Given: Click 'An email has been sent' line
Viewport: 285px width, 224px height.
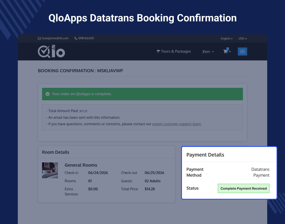Looking at the screenshot, I should pos(83,118).
